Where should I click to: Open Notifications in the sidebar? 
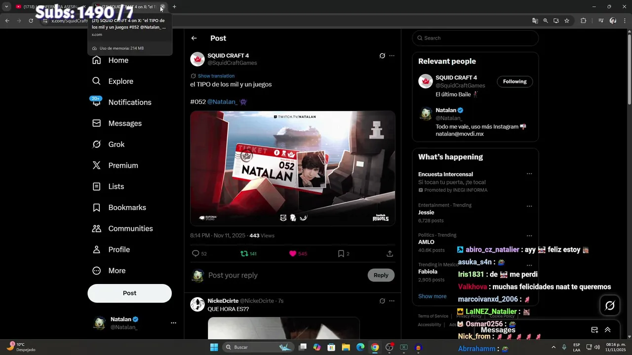click(122, 102)
